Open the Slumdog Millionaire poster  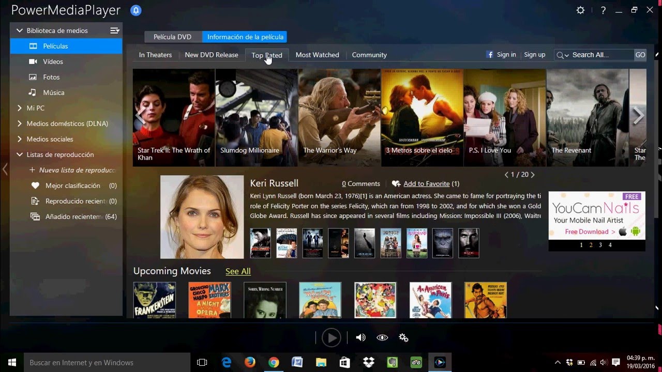tap(257, 117)
